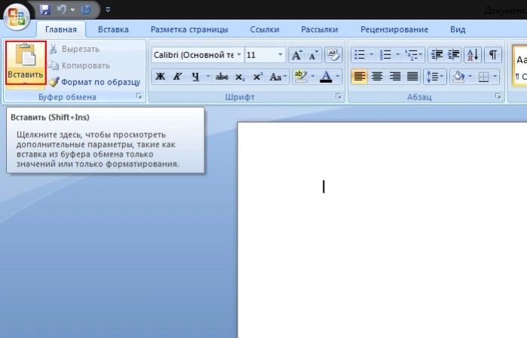
Task: Expand the font name dropdown arrow
Action: tap(239, 55)
